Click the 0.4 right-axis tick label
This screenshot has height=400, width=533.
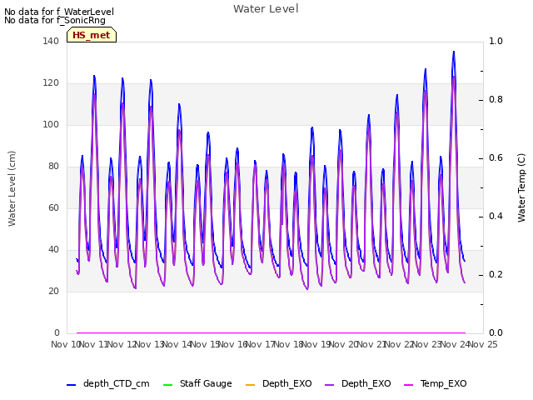click(x=496, y=216)
